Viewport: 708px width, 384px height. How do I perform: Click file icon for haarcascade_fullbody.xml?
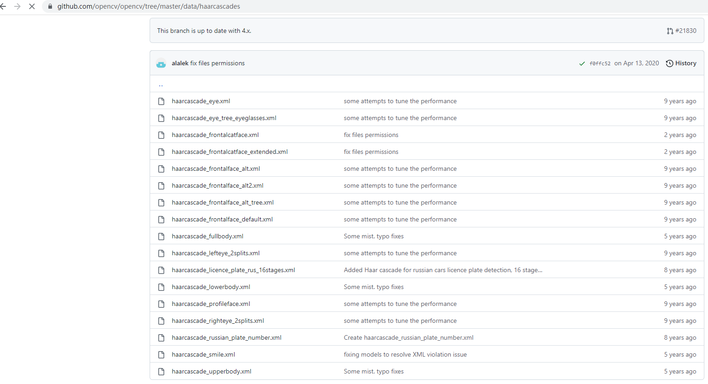[161, 237]
